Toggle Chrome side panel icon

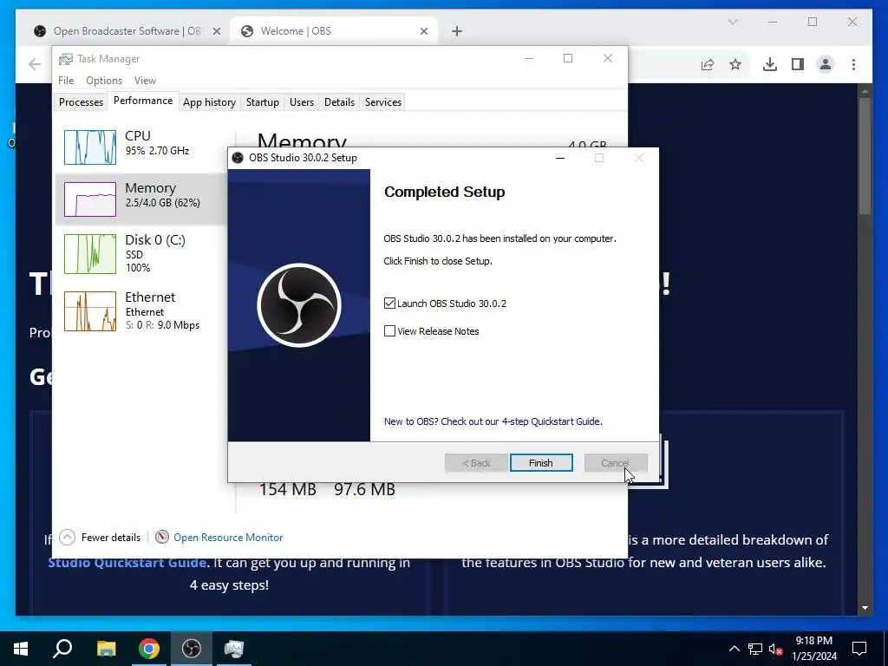click(x=798, y=64)
